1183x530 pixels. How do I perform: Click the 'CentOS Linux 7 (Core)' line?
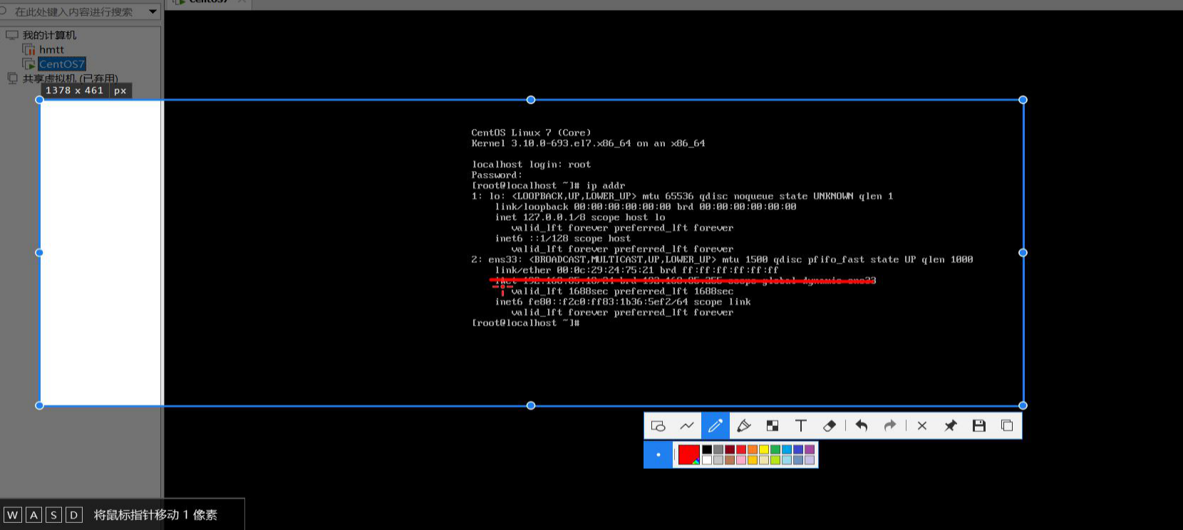pos(531,132)
